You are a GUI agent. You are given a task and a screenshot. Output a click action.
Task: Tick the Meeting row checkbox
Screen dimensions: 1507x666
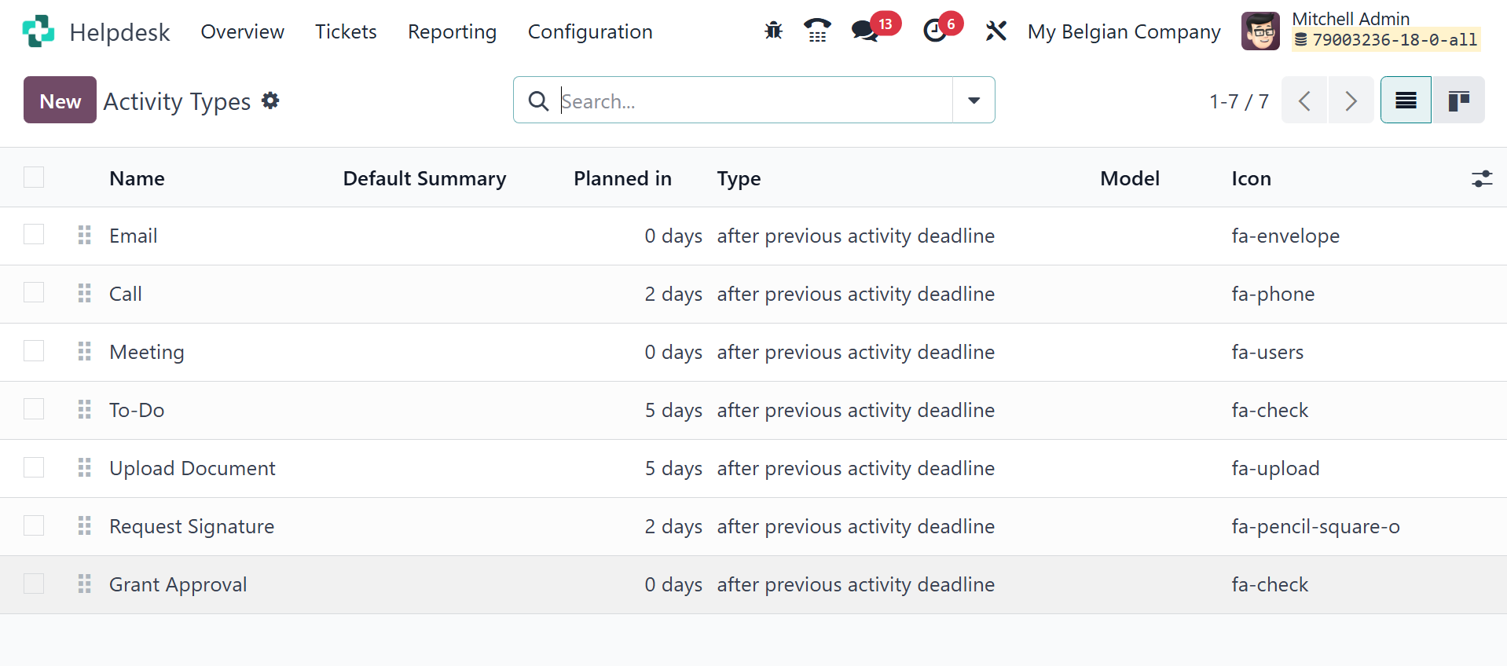click(x=34, y=351)
